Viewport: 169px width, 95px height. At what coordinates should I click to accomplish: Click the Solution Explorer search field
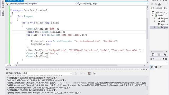click(x=157, y=8)
